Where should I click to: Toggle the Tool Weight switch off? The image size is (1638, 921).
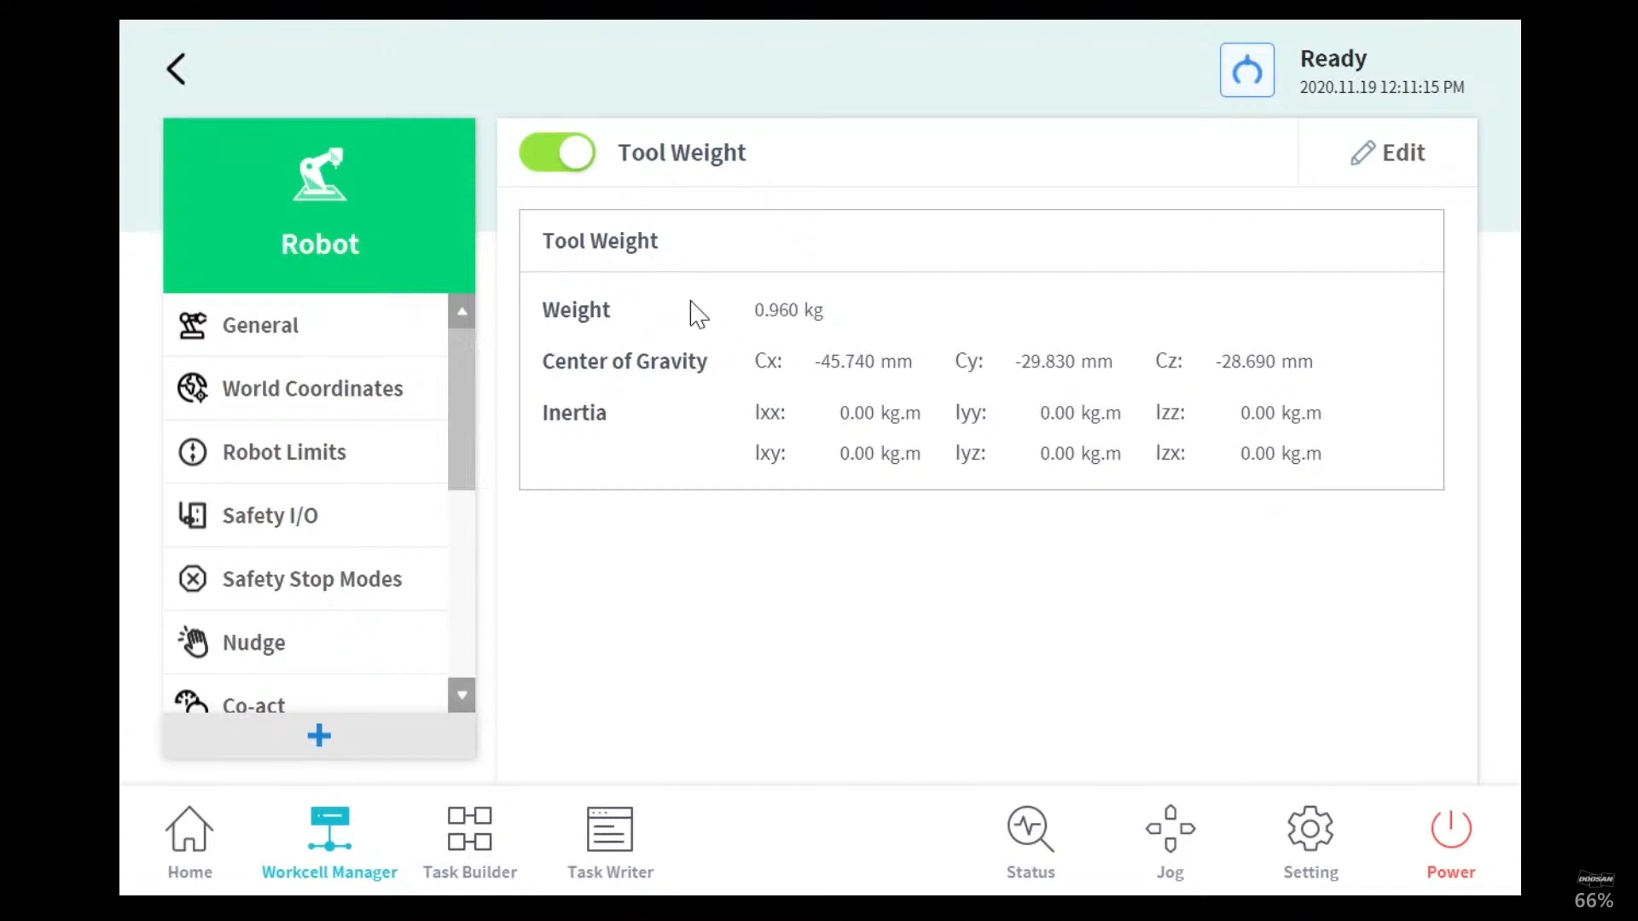(x=557, y=153)
